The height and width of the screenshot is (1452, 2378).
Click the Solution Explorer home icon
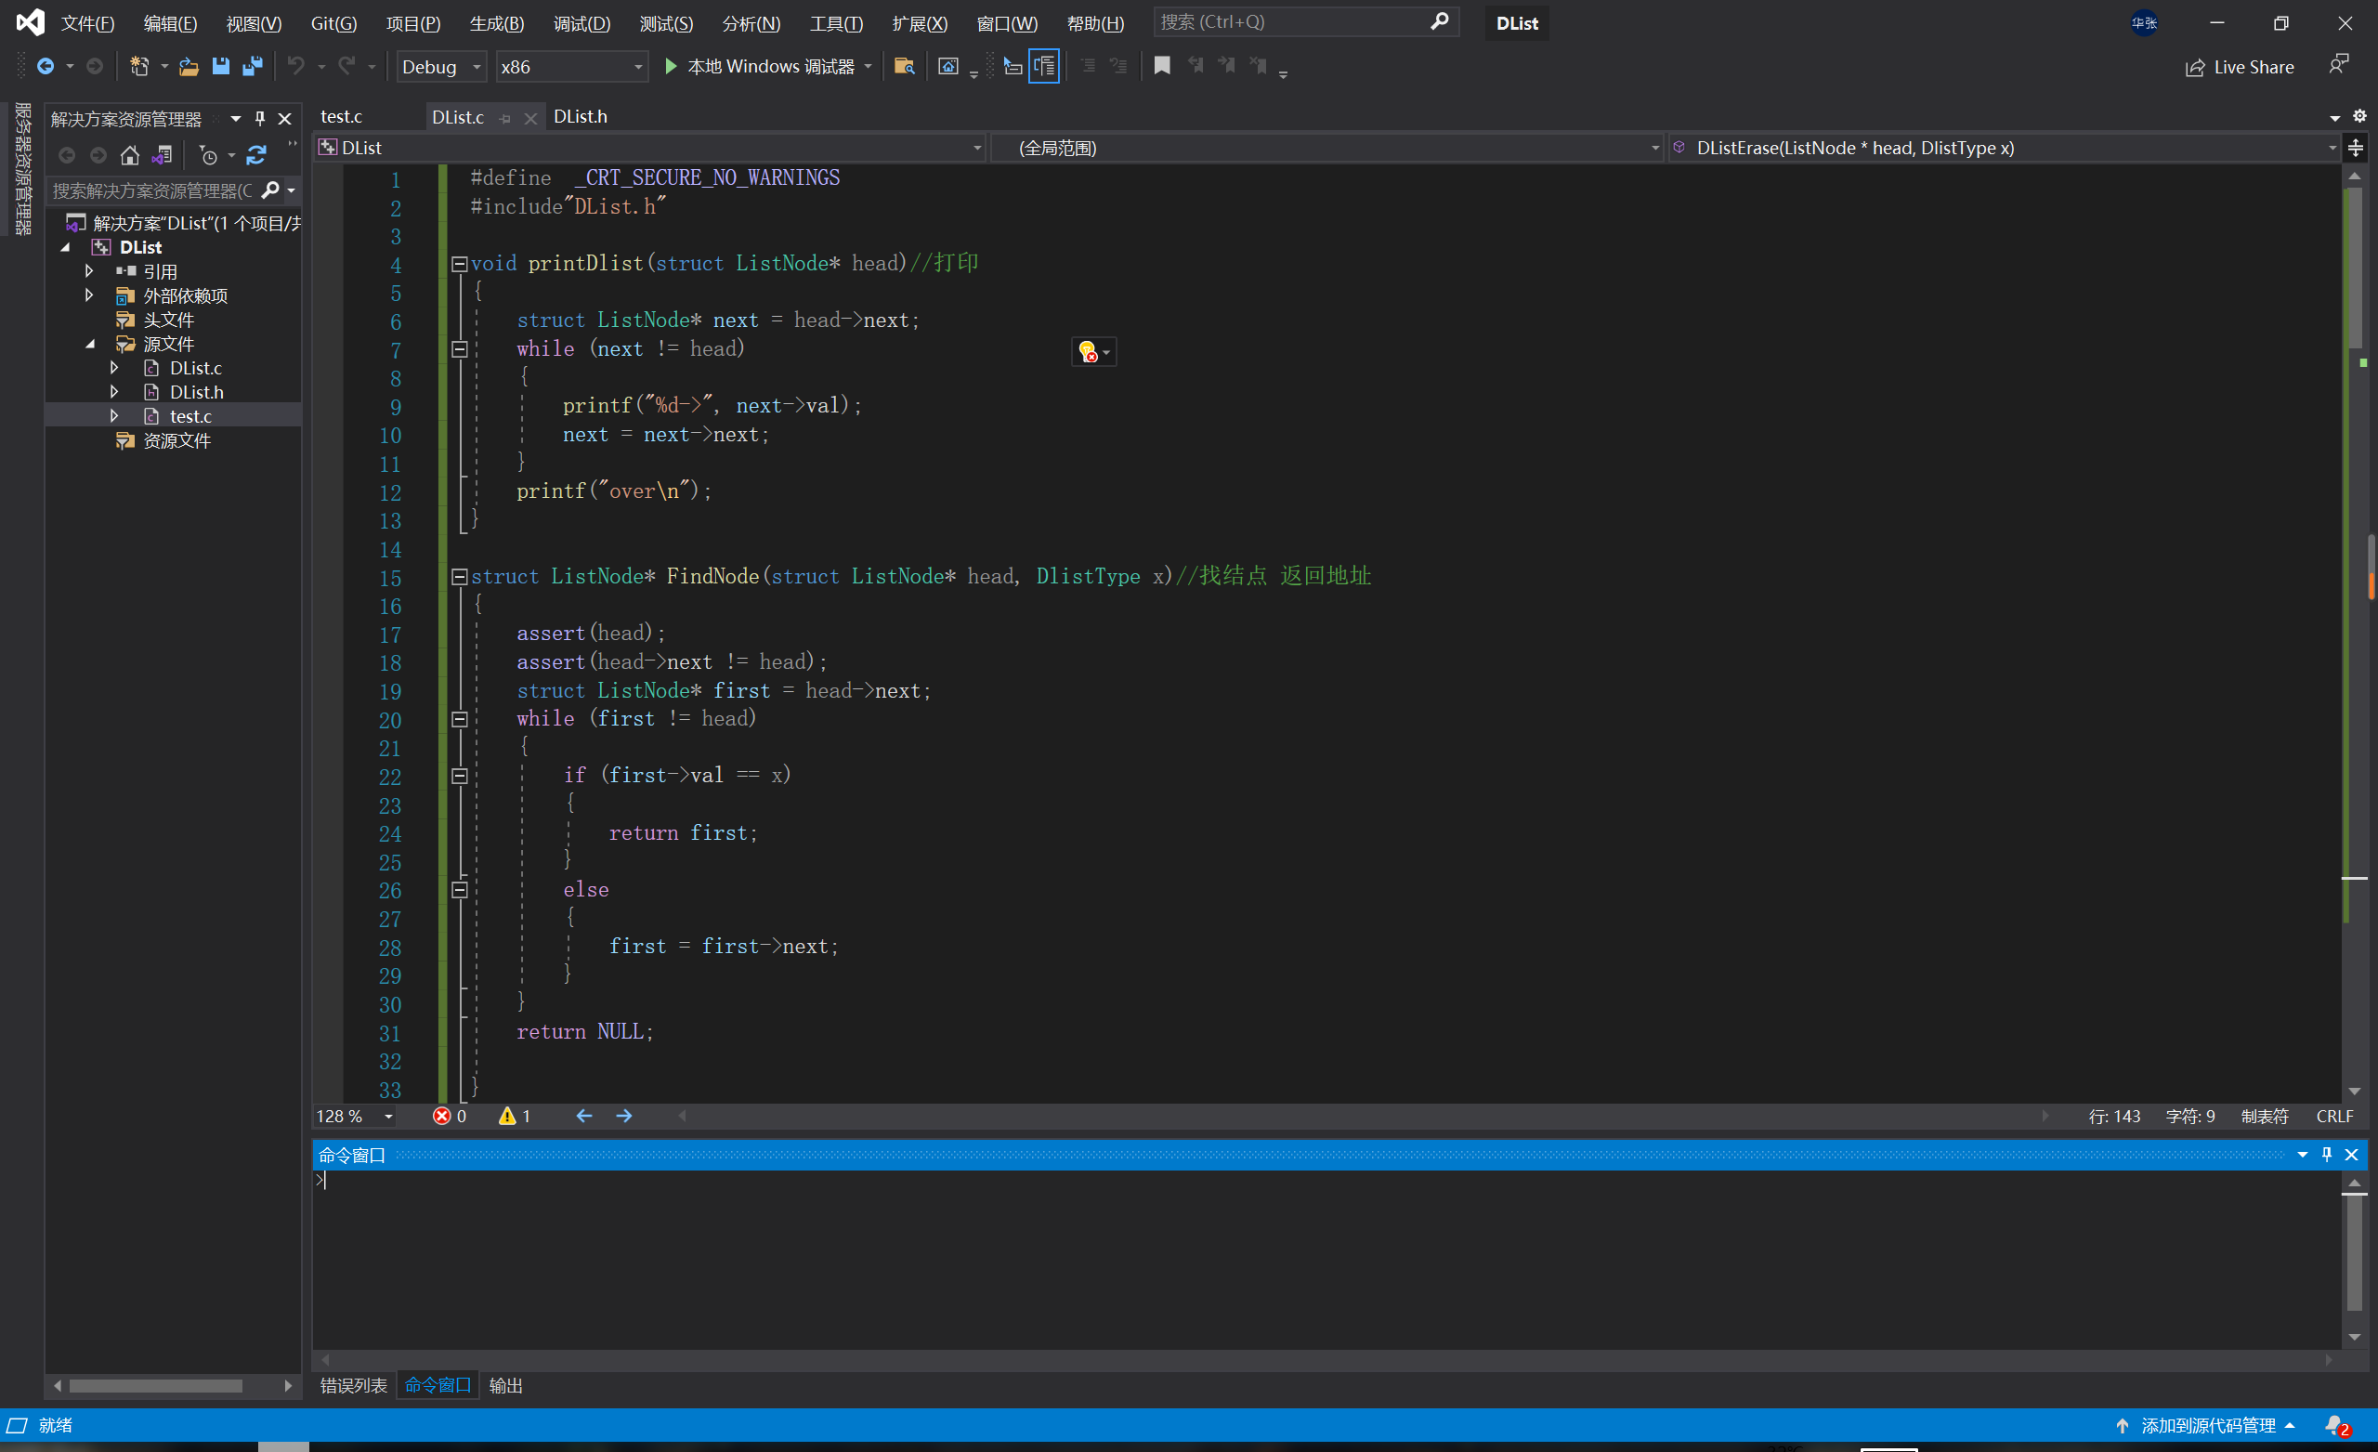(x=129, y=155)
